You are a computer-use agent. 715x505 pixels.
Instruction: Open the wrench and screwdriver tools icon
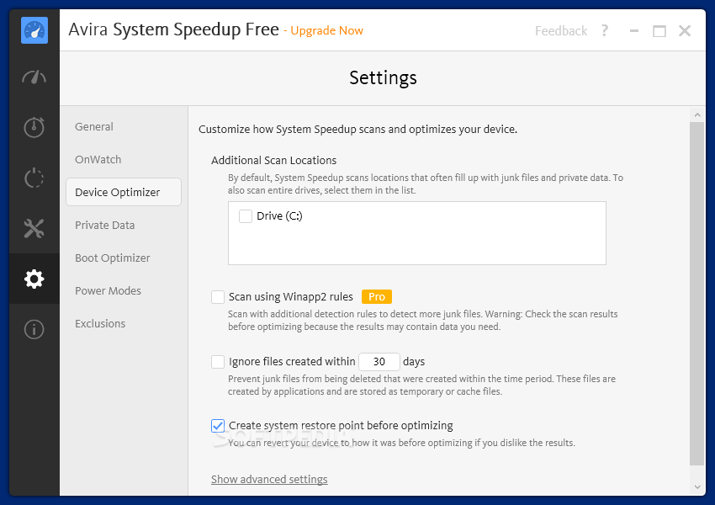coord(34,229)
